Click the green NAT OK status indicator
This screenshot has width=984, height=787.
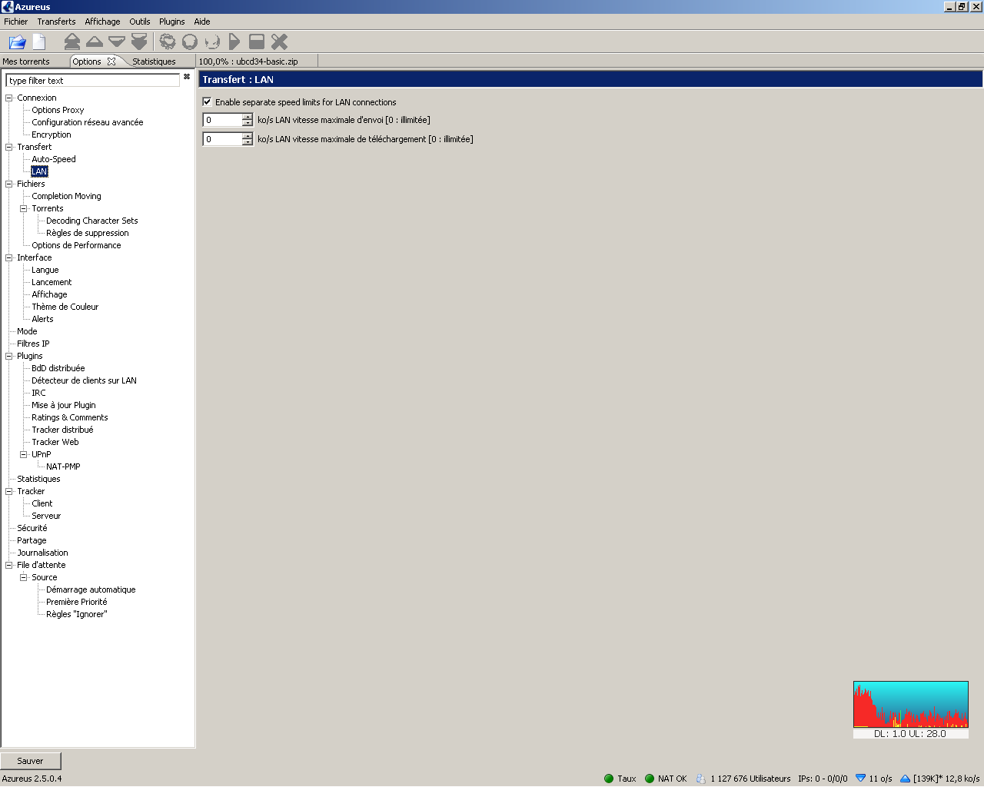coord(650,779)
